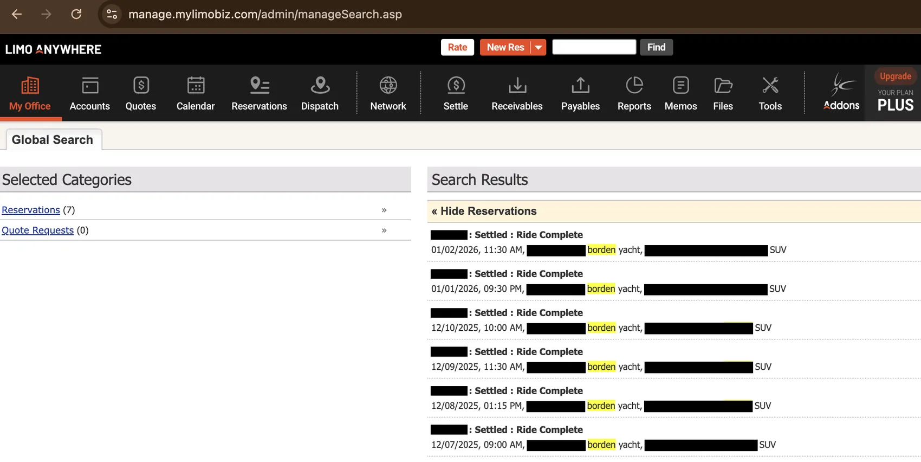Go back to previous browser page

click(x=17, y=14)
